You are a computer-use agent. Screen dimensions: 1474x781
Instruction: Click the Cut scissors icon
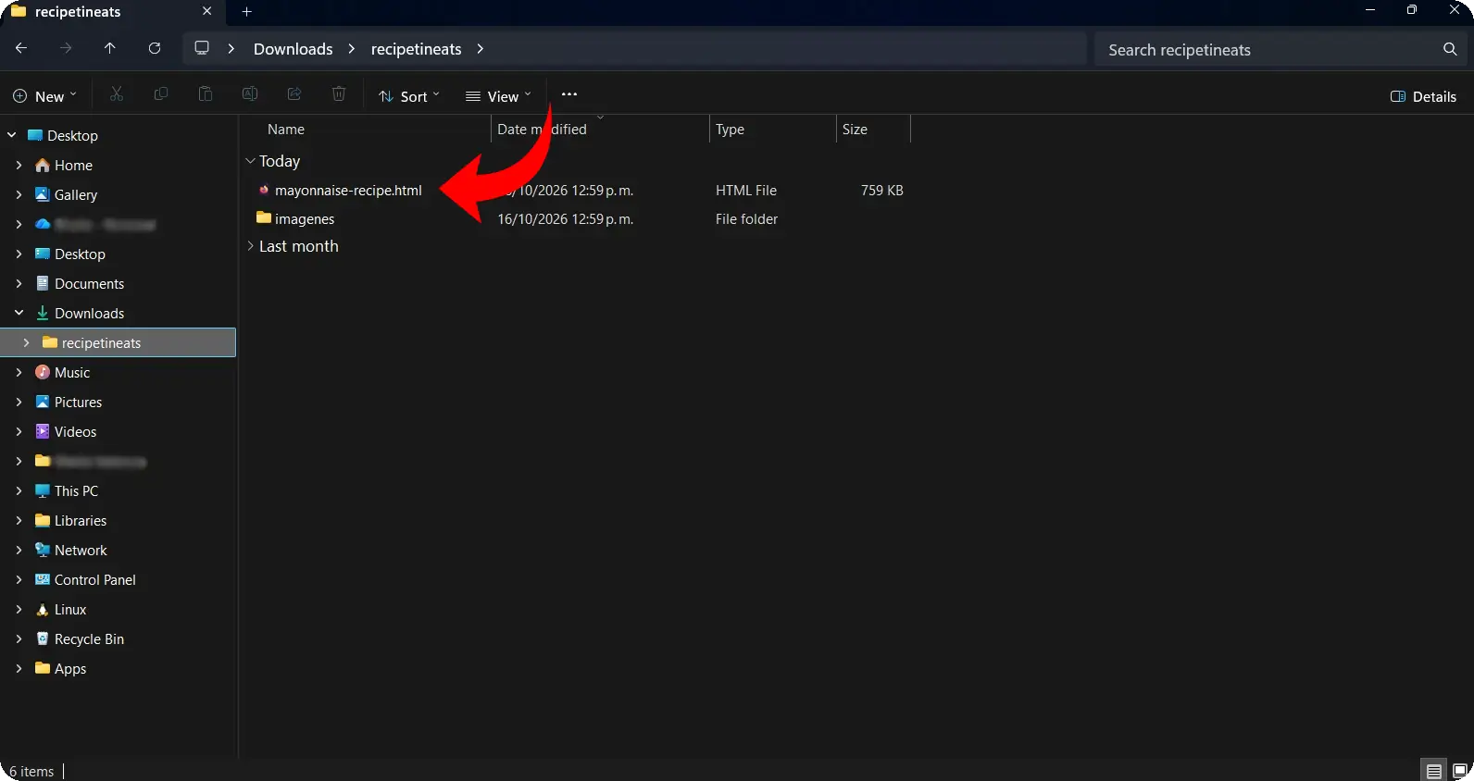point(116,94)
